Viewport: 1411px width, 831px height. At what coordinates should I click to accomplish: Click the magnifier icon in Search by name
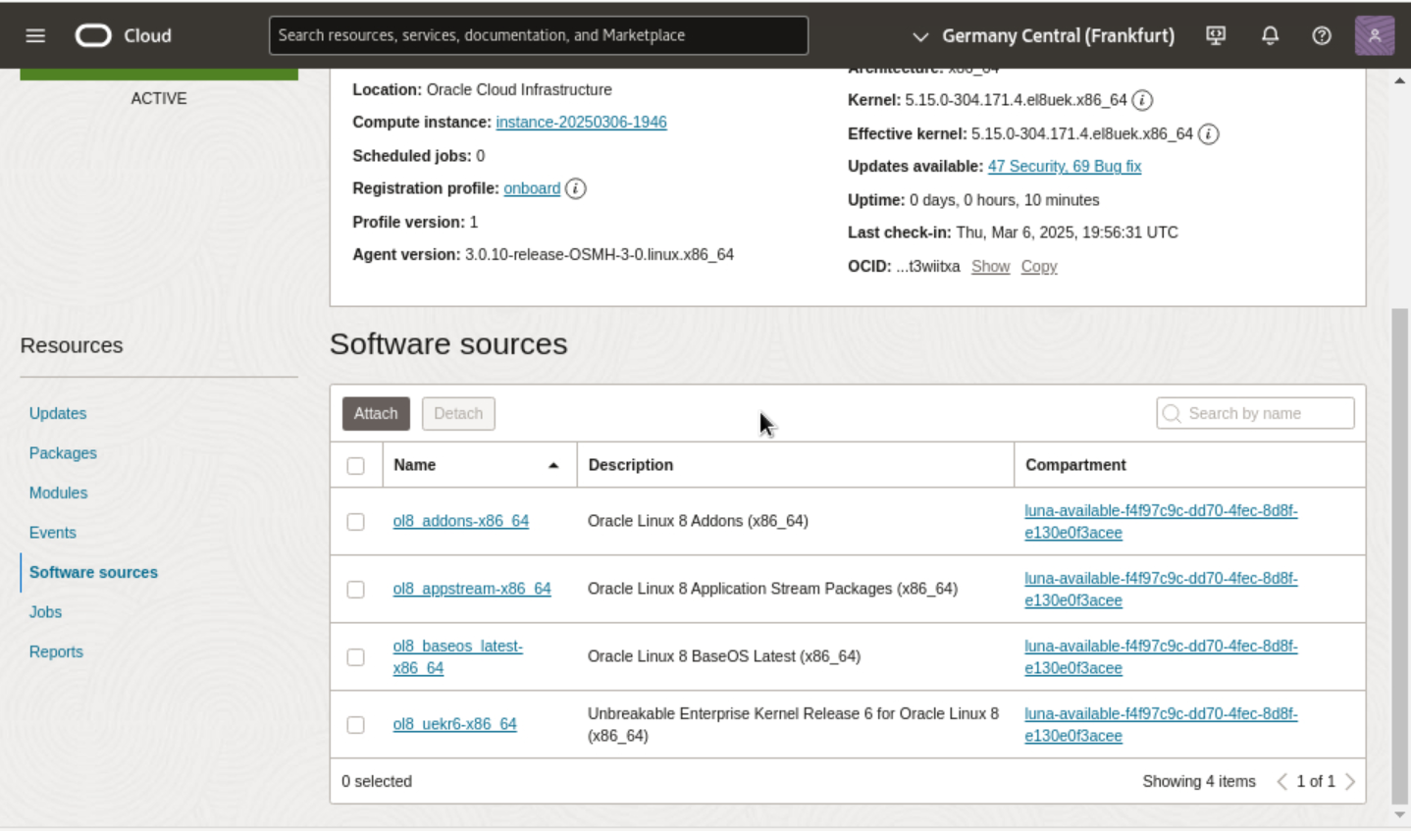1172,414
